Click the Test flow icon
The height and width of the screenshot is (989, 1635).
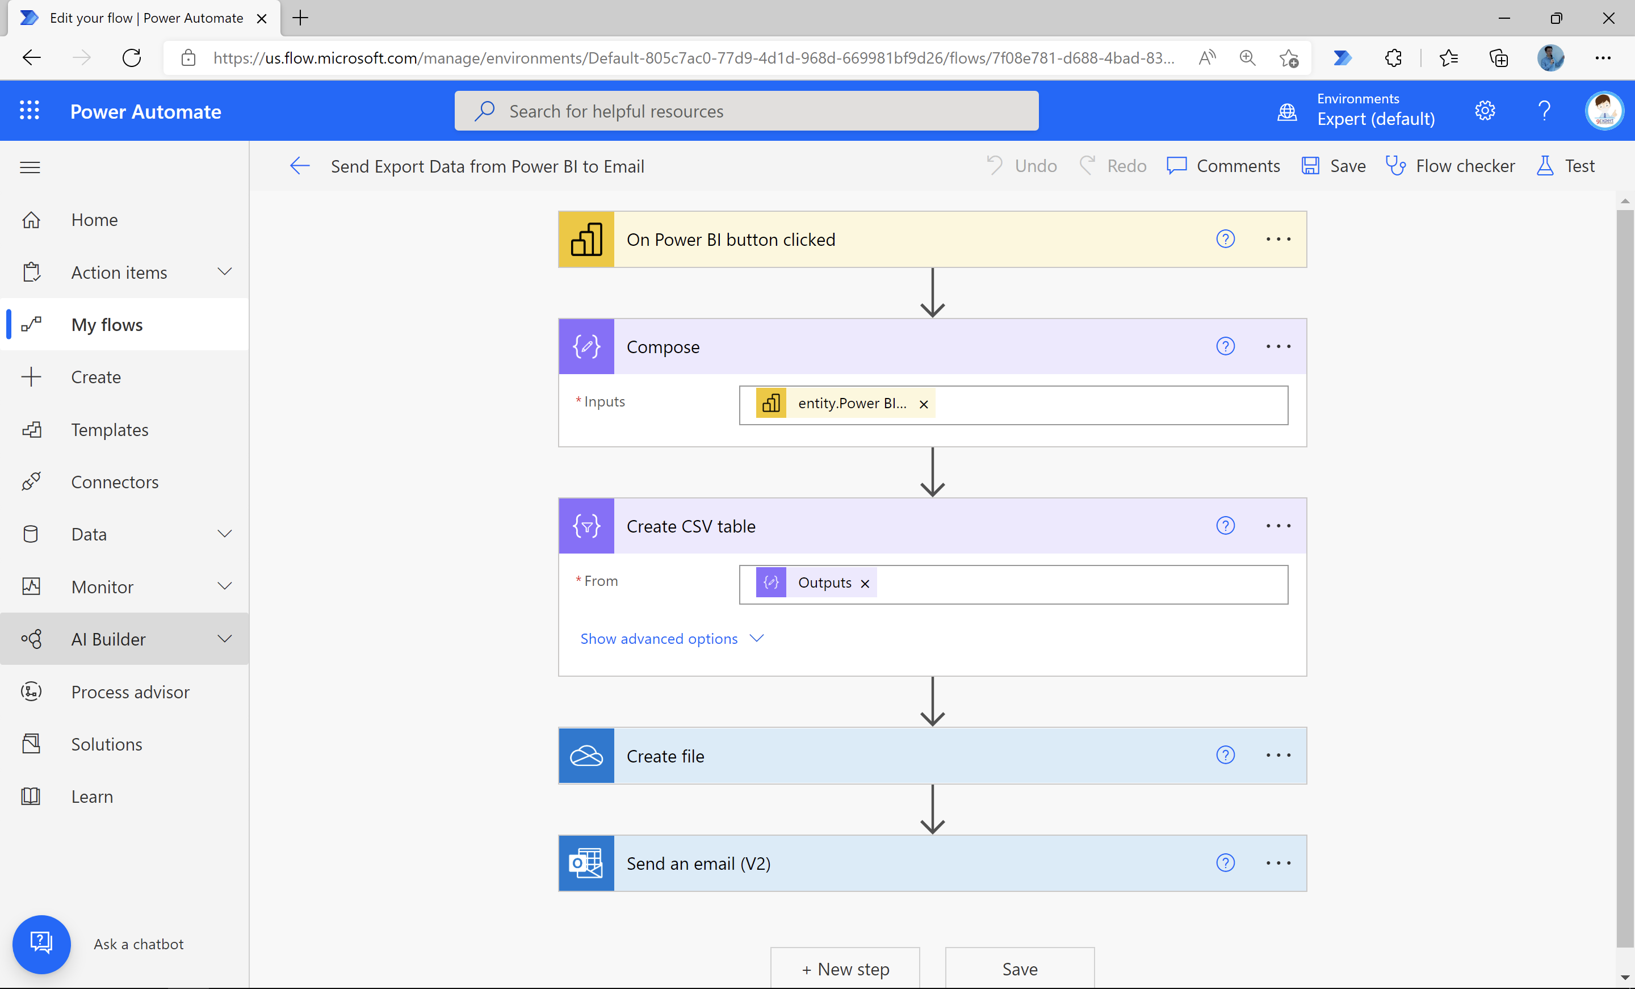pyautogui.click(x=1544, y=165)
